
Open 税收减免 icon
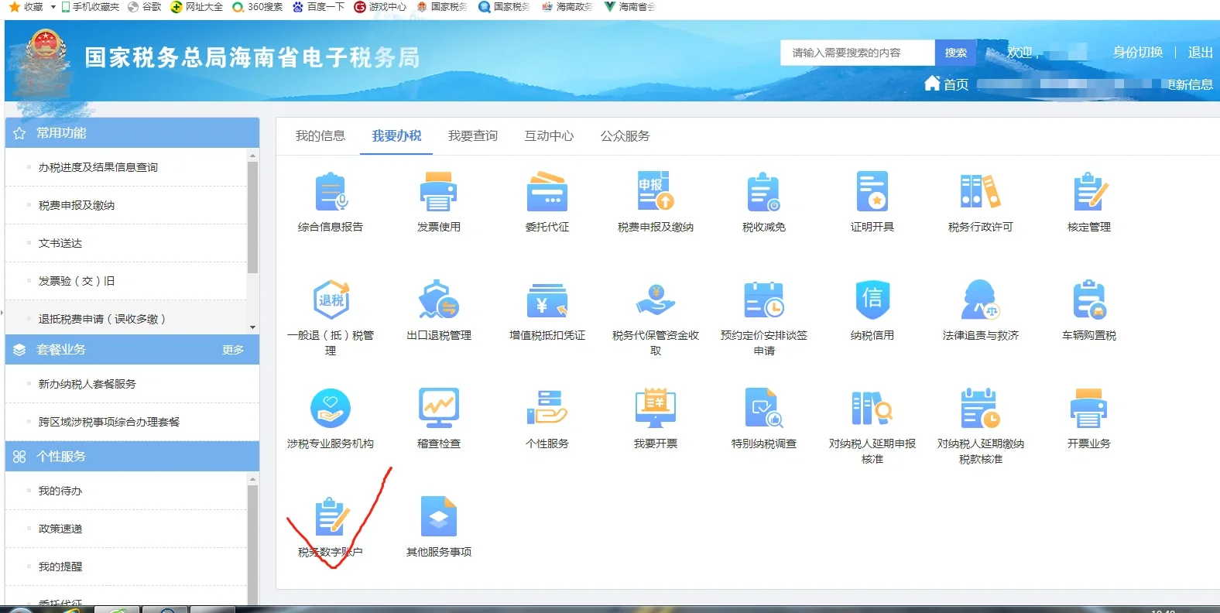point(763,192)
